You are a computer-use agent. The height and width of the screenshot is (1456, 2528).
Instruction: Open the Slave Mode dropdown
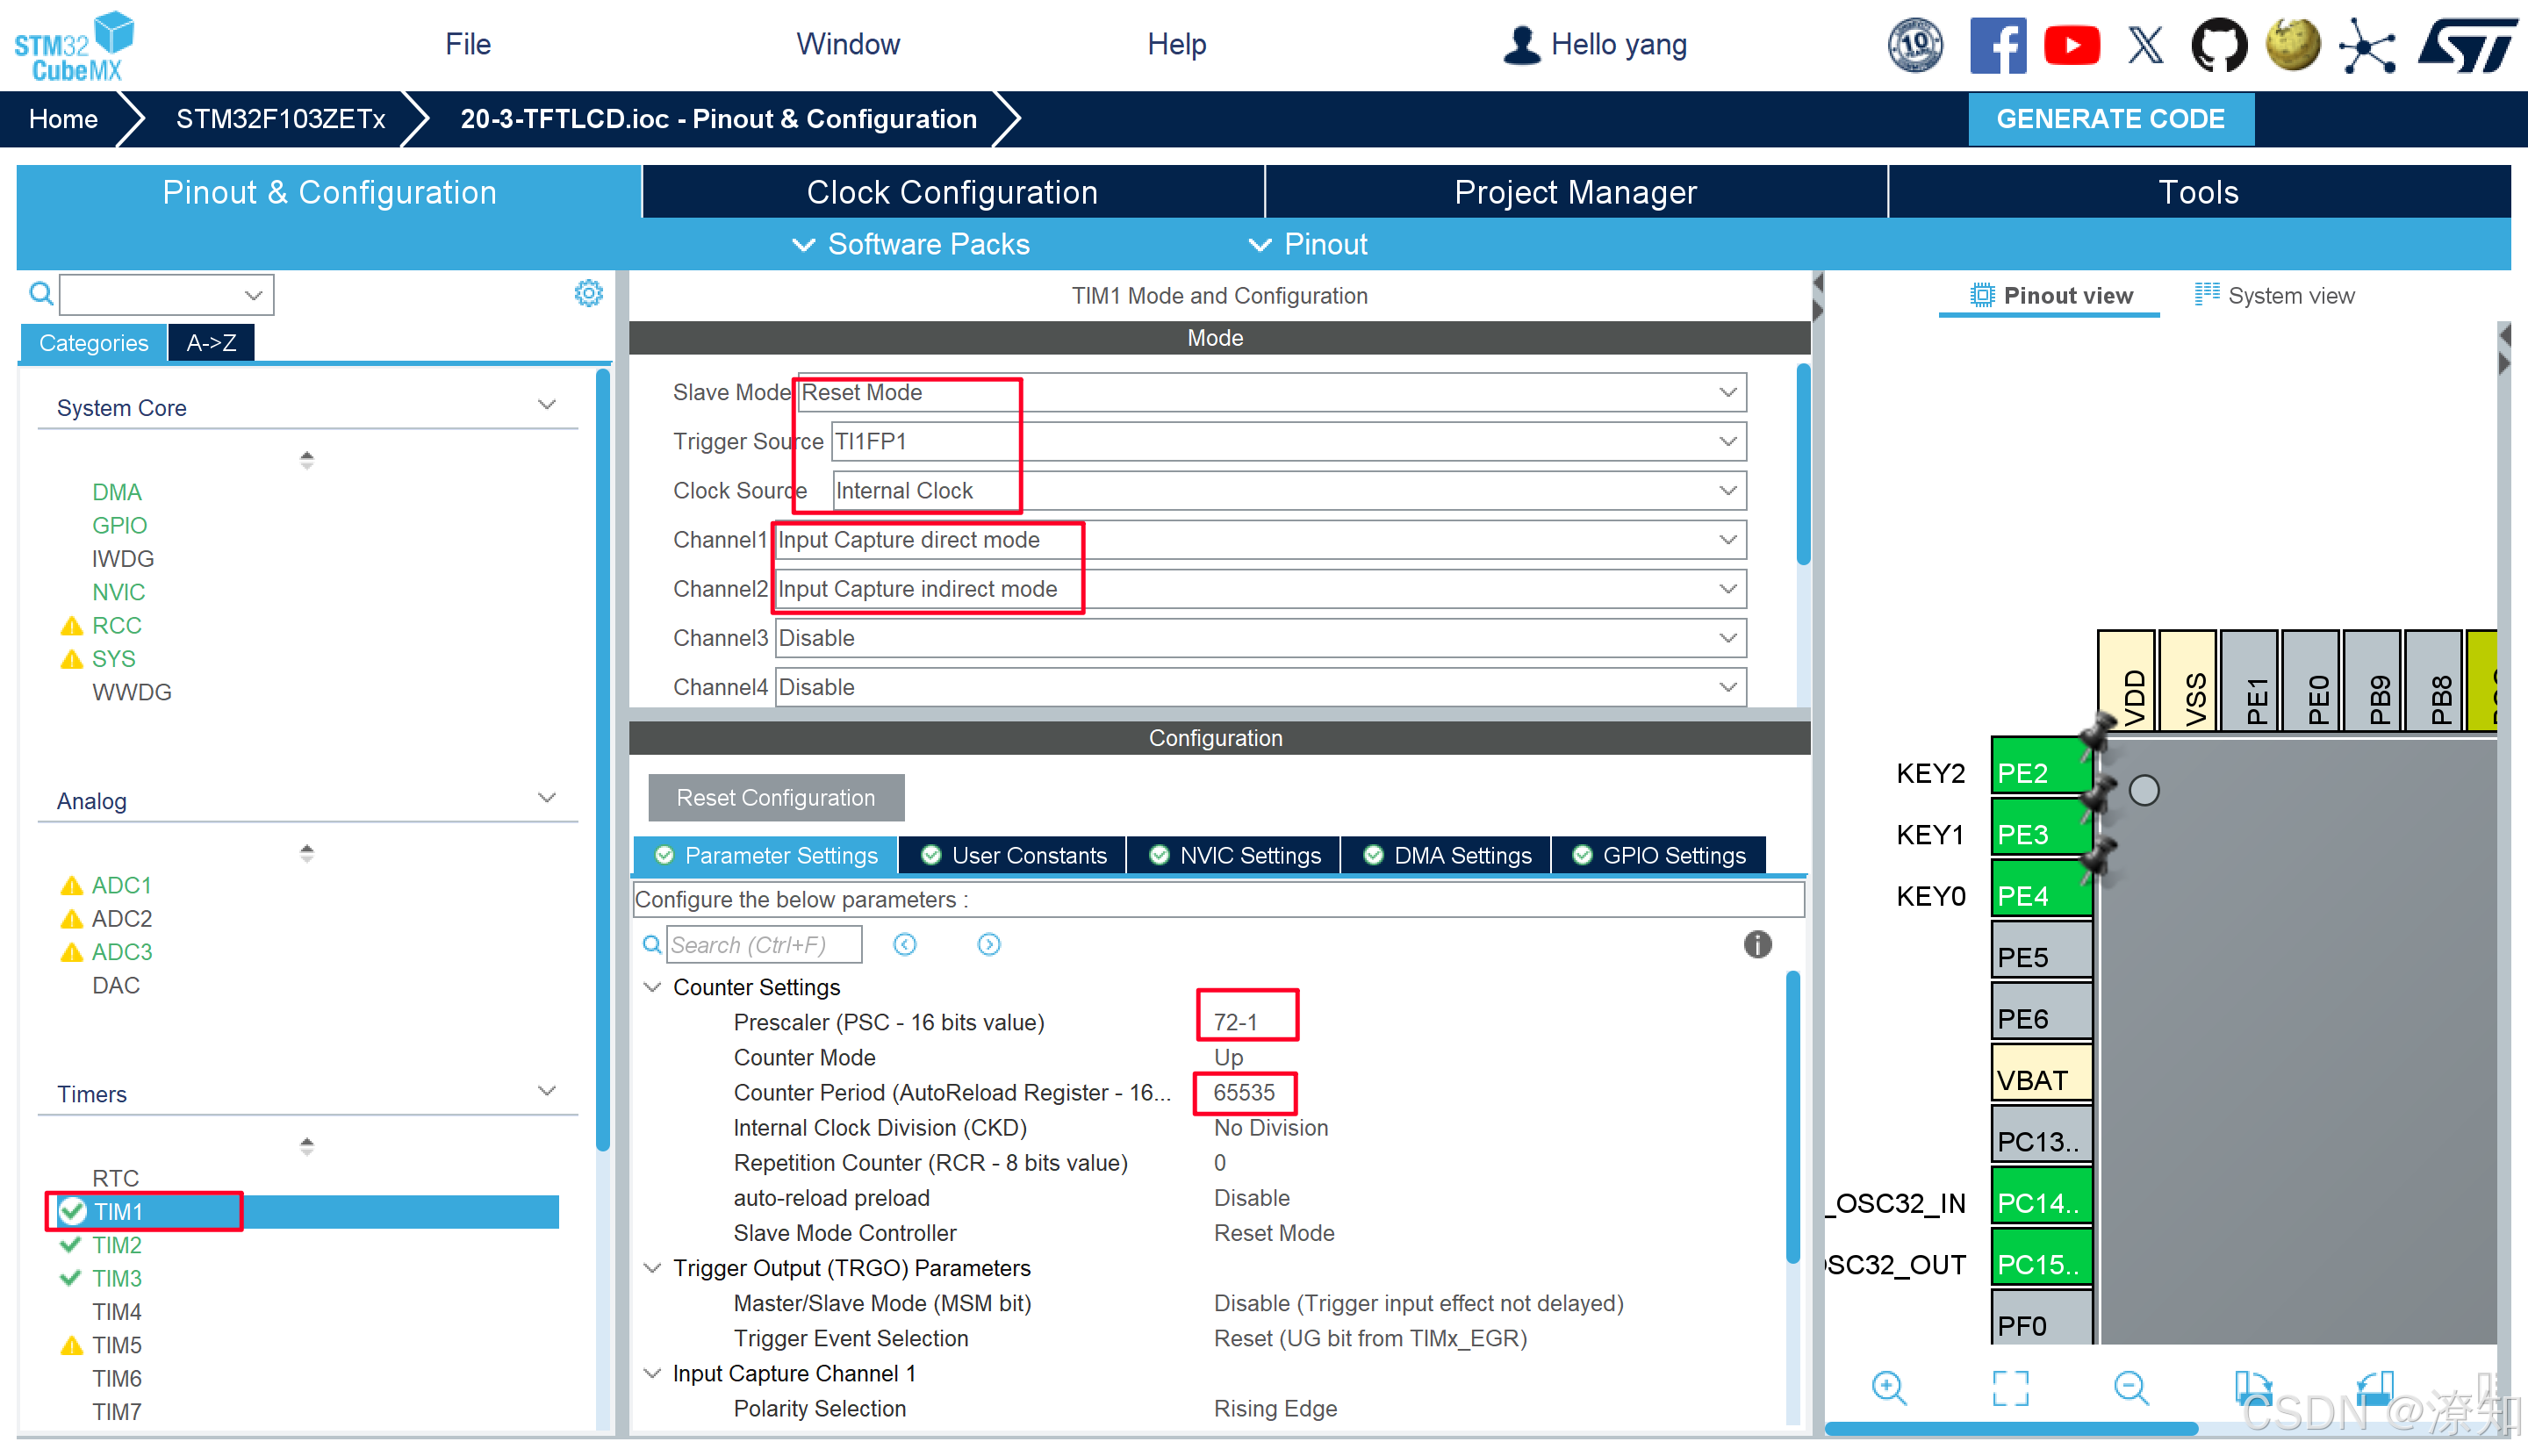click(1270, 392)
